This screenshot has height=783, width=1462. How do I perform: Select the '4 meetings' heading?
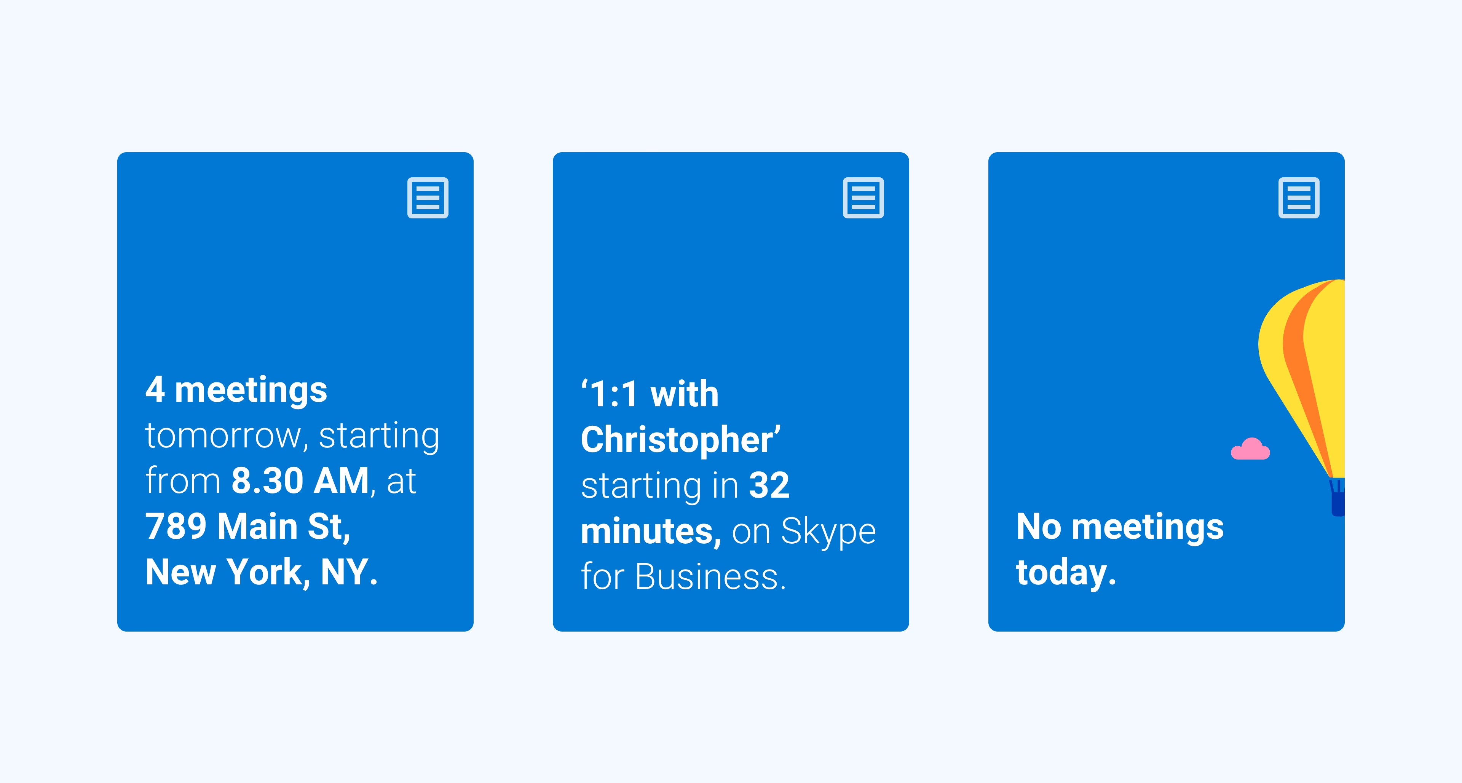236,390
